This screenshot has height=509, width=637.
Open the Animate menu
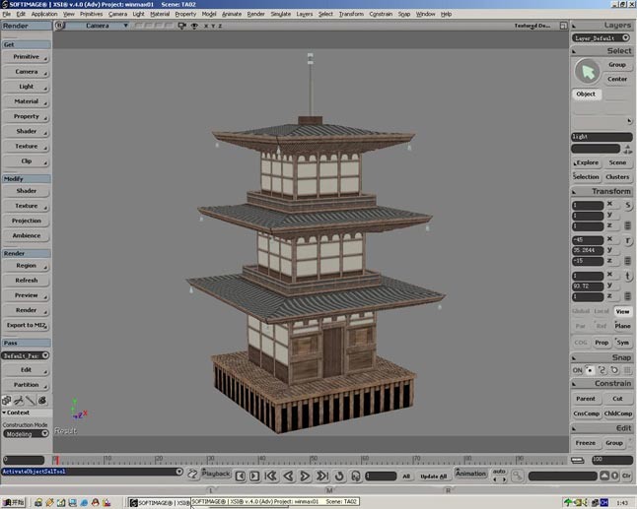tap(232, 14)
